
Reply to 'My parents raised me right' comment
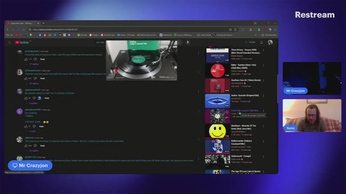coord(47,98)
